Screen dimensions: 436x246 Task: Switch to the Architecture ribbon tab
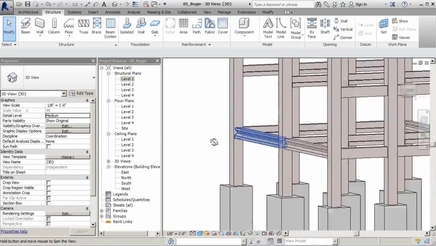(x=28, y=12)
